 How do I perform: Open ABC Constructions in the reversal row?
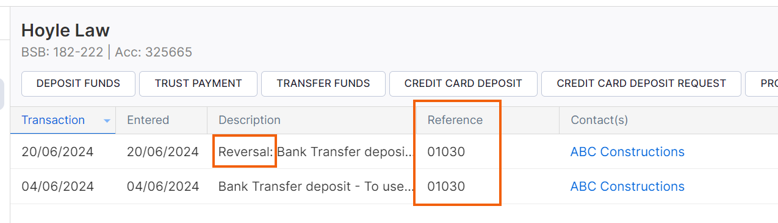tap(627, 152)
